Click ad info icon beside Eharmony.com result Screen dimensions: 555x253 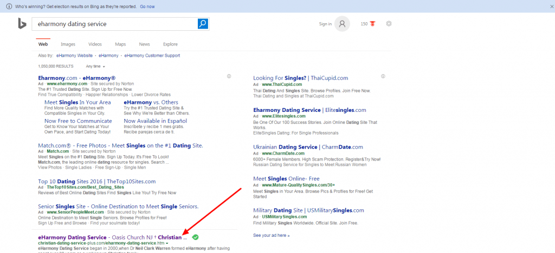229,76
